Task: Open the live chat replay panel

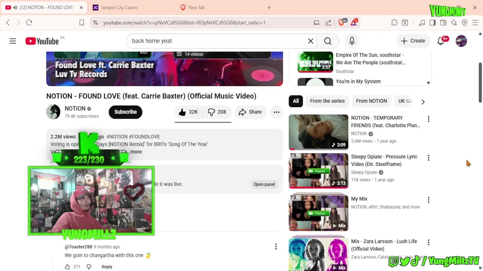Action: pos(264,184)
